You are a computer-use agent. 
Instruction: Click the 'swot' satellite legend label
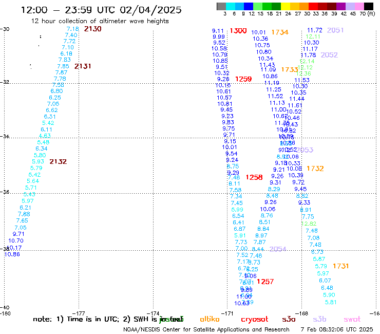click(352, 320)
